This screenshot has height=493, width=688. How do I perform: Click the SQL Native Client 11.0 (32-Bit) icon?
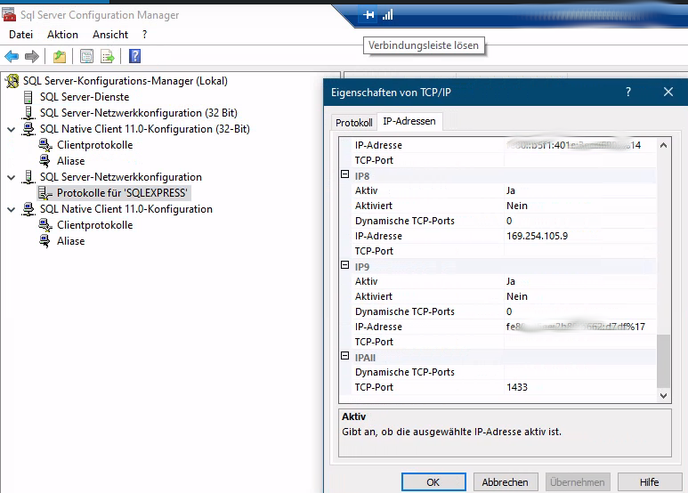tap(28, 129)
